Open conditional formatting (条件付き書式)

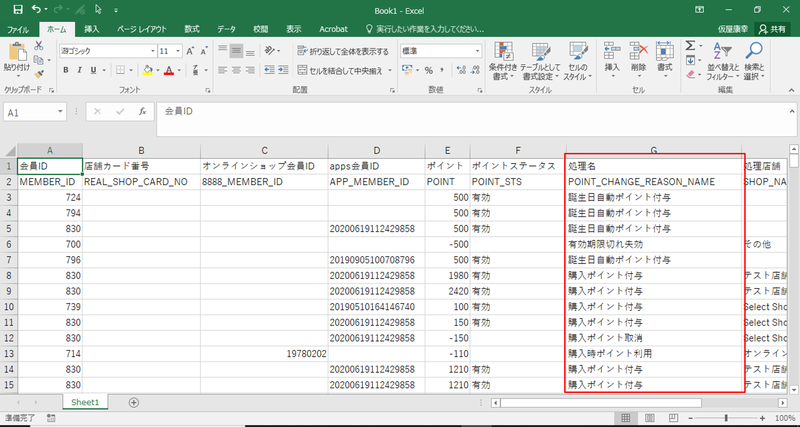coord(503,62)
